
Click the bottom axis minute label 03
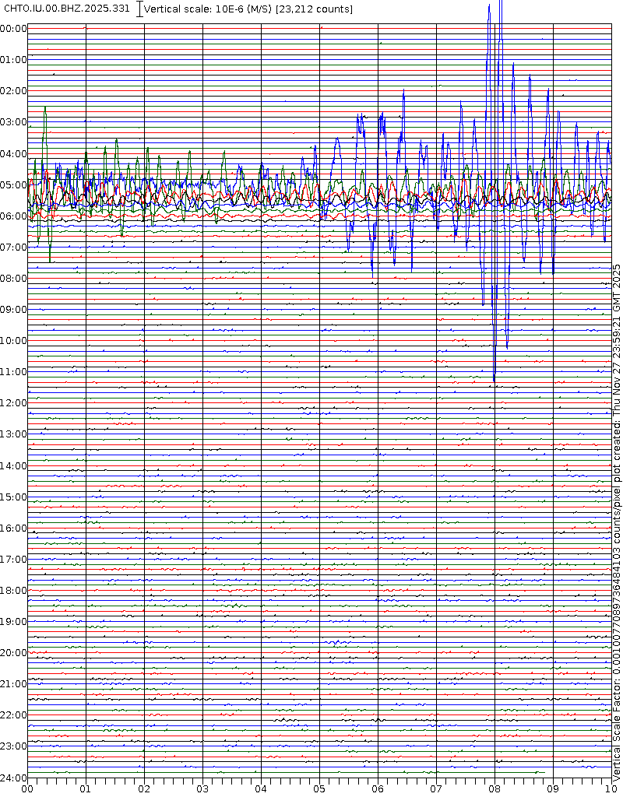pyautogui.click(x=202, y=789)
